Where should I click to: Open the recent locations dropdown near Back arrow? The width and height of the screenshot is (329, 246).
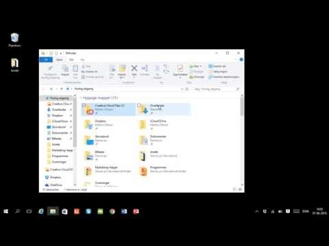click(56, 89)
